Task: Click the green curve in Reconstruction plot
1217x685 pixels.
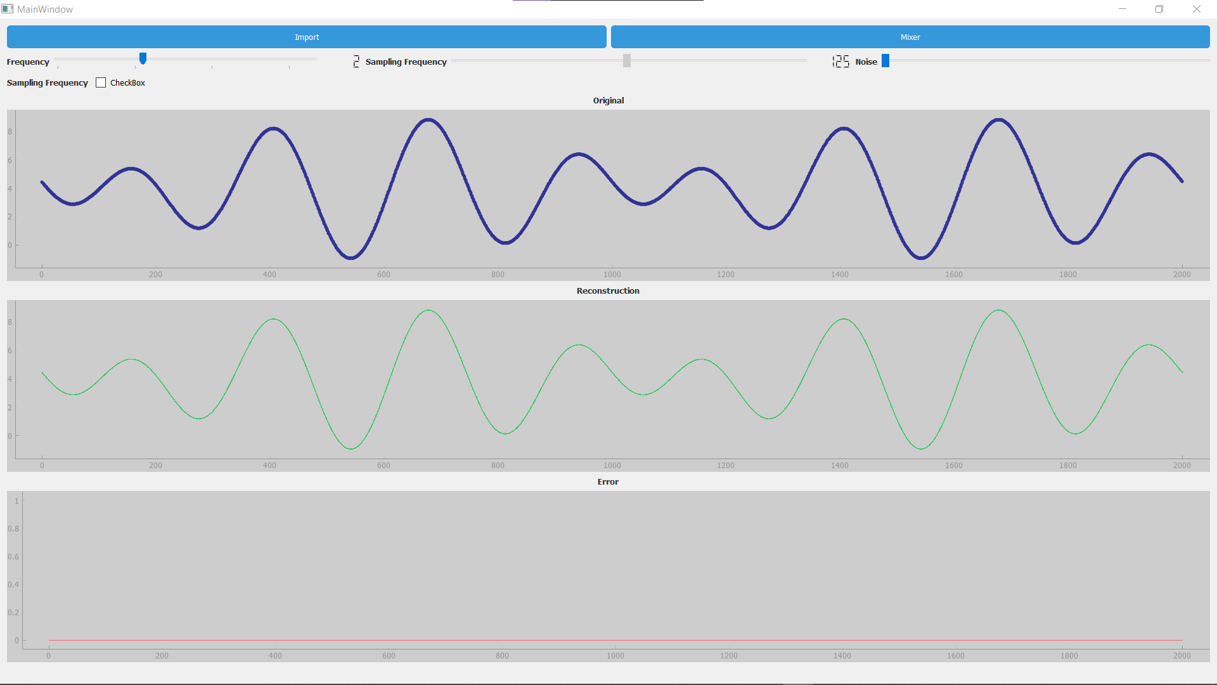Action: [x=429, y=310]
